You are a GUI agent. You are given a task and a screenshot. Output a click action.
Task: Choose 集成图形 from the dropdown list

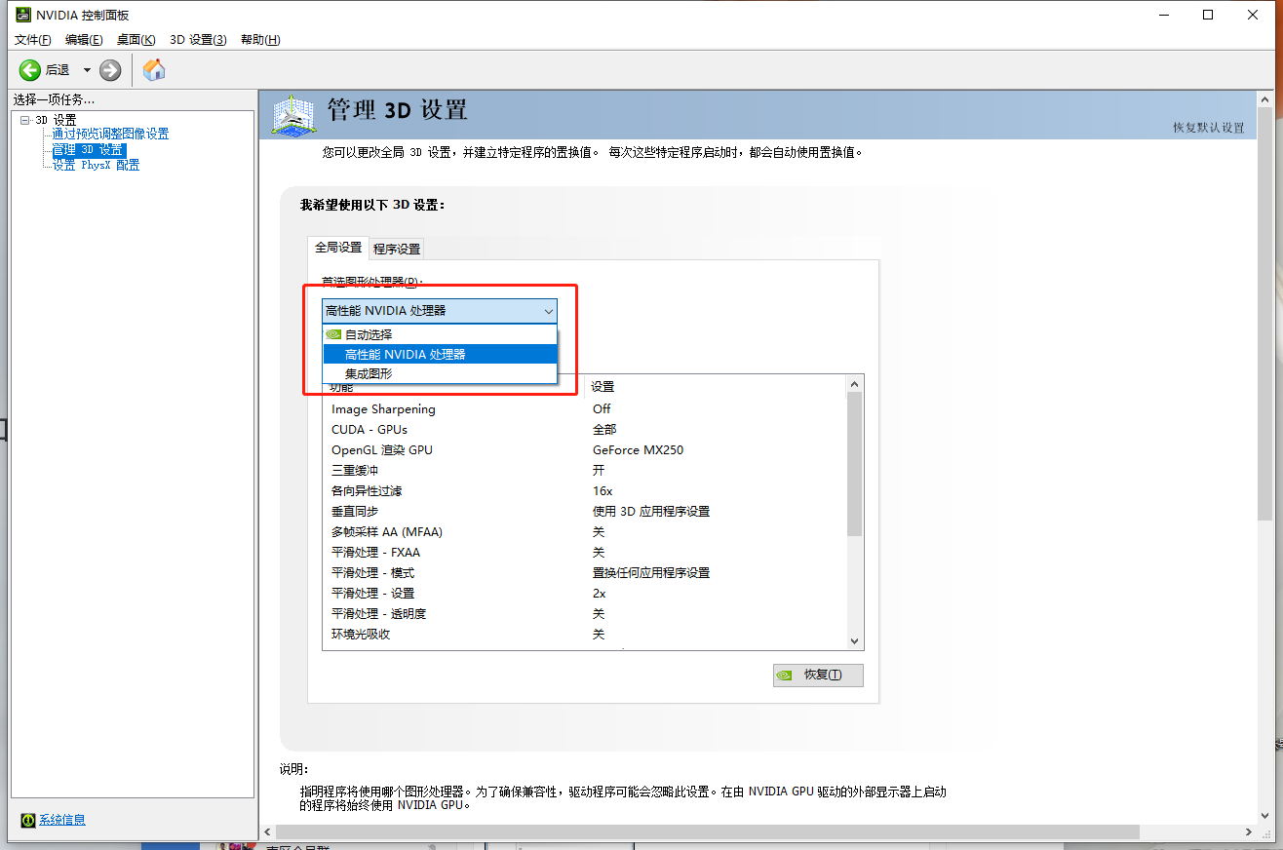(x=440, y=373)
